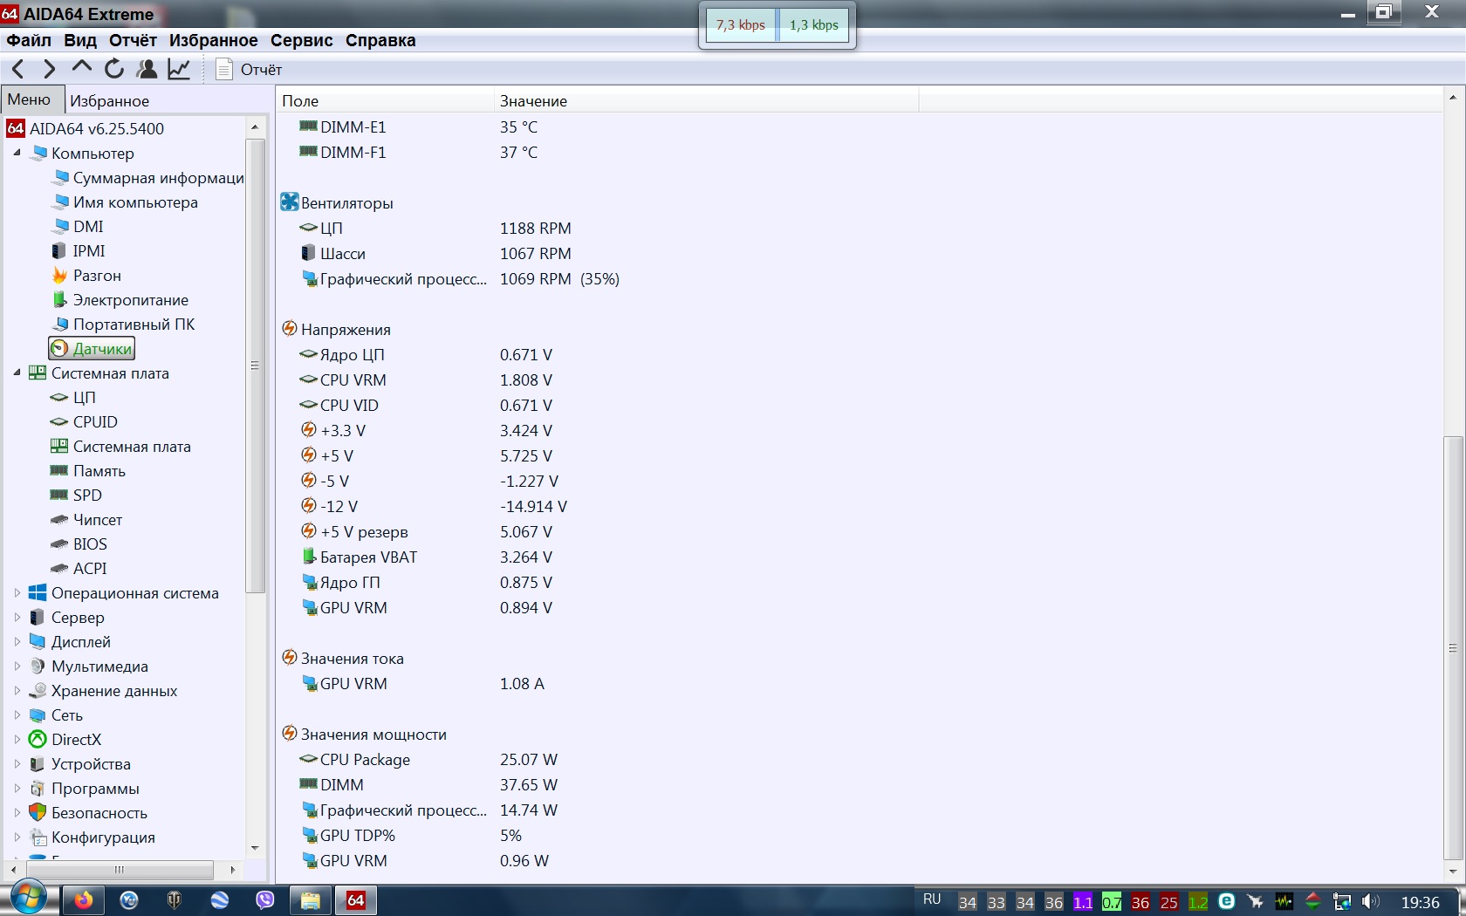Click the icon beside Значения тока heading
The image size is (1466, 916).
(x=290, y=658)
